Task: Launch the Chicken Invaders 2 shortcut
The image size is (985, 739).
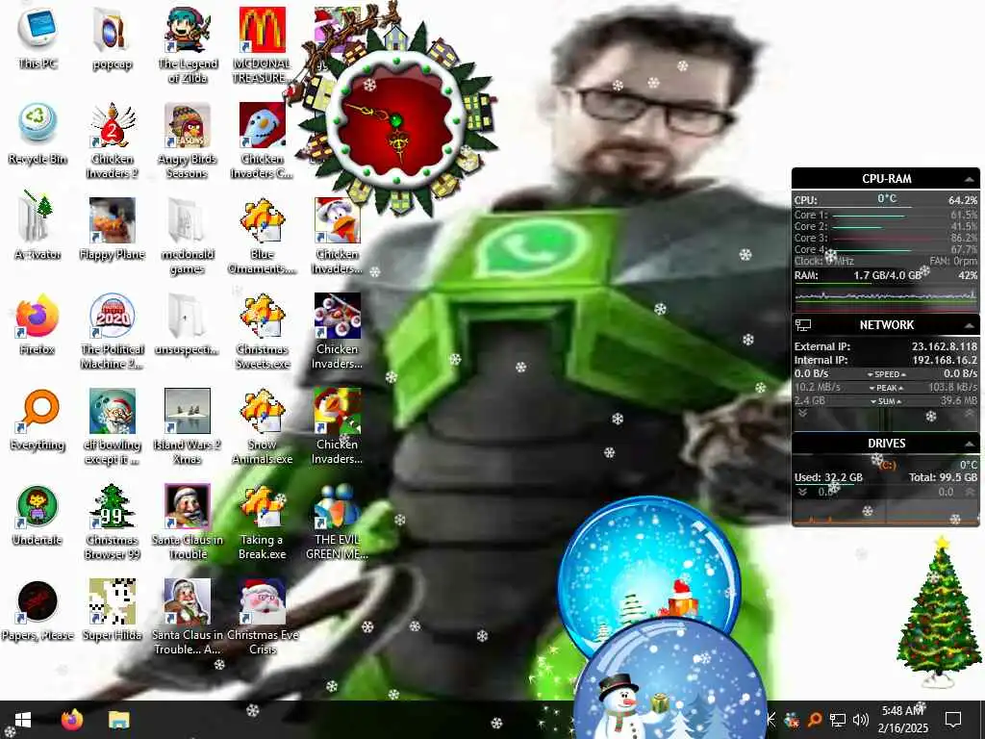Action: [112, 140]
